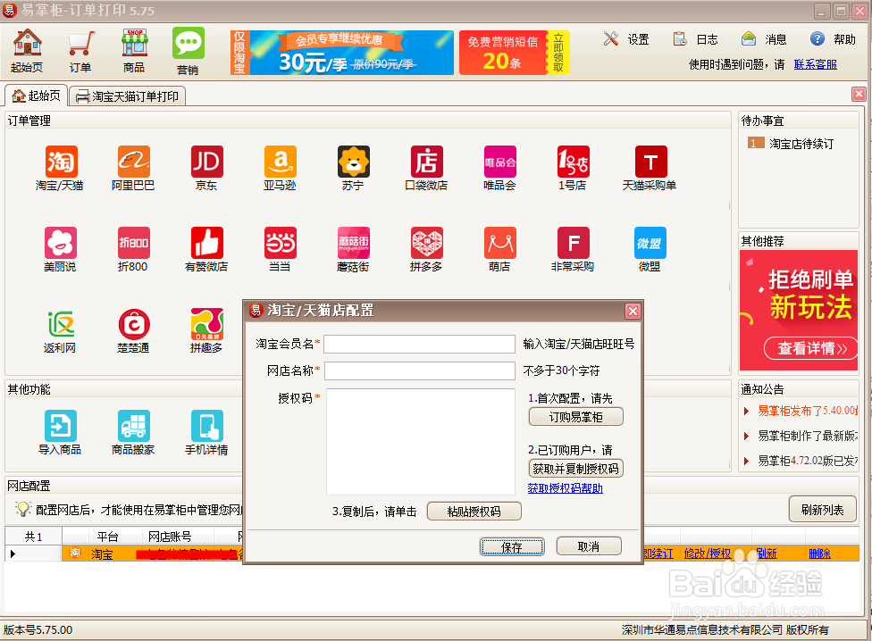The width and height of the screenshot is (872, 641).
Task: Focus the 授权码 text area
Action: pos(421,442)
